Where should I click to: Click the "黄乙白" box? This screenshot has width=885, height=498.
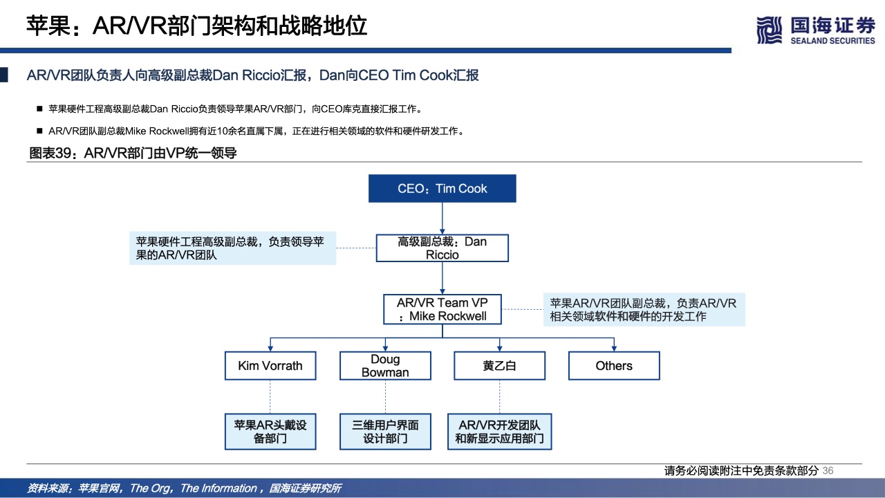point(499,366)
